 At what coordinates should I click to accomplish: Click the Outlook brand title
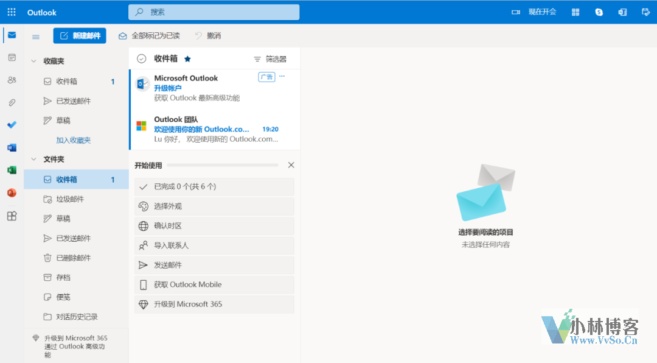coord(42,13)
